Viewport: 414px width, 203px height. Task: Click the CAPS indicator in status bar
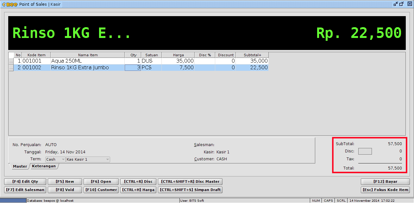328,201
